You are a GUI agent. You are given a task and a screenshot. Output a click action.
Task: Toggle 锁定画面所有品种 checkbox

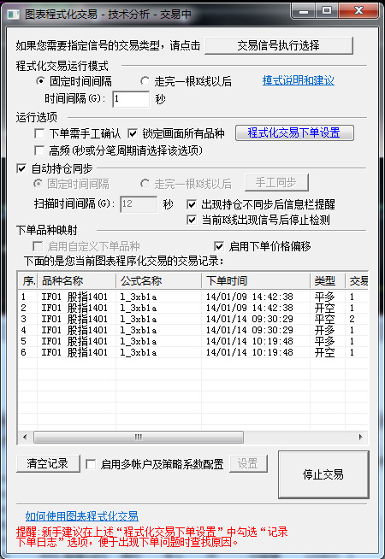coord(133,133)
